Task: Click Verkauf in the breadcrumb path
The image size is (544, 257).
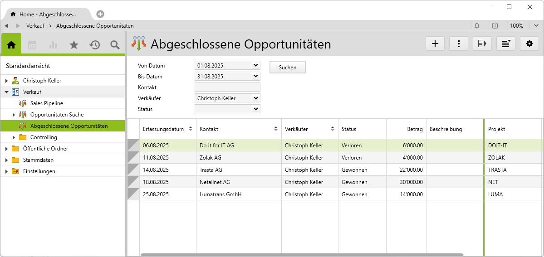Action: (35, 26)
